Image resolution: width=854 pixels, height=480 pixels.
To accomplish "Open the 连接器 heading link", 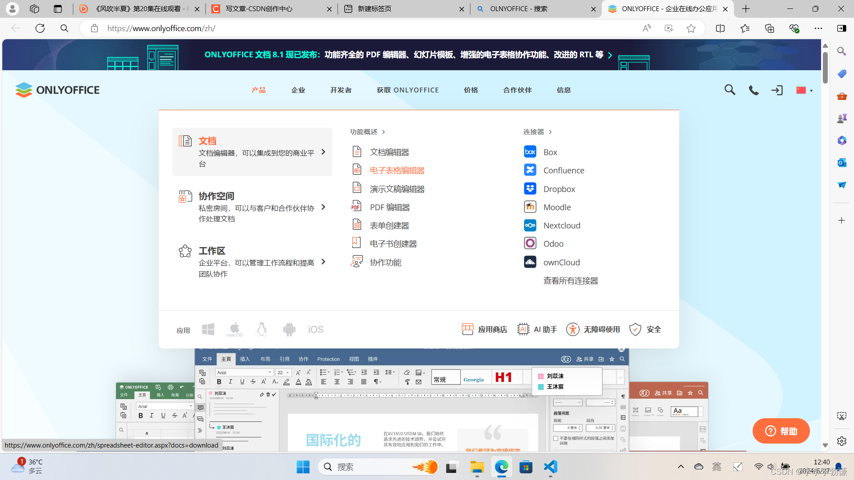I will [x=537, y=132].
